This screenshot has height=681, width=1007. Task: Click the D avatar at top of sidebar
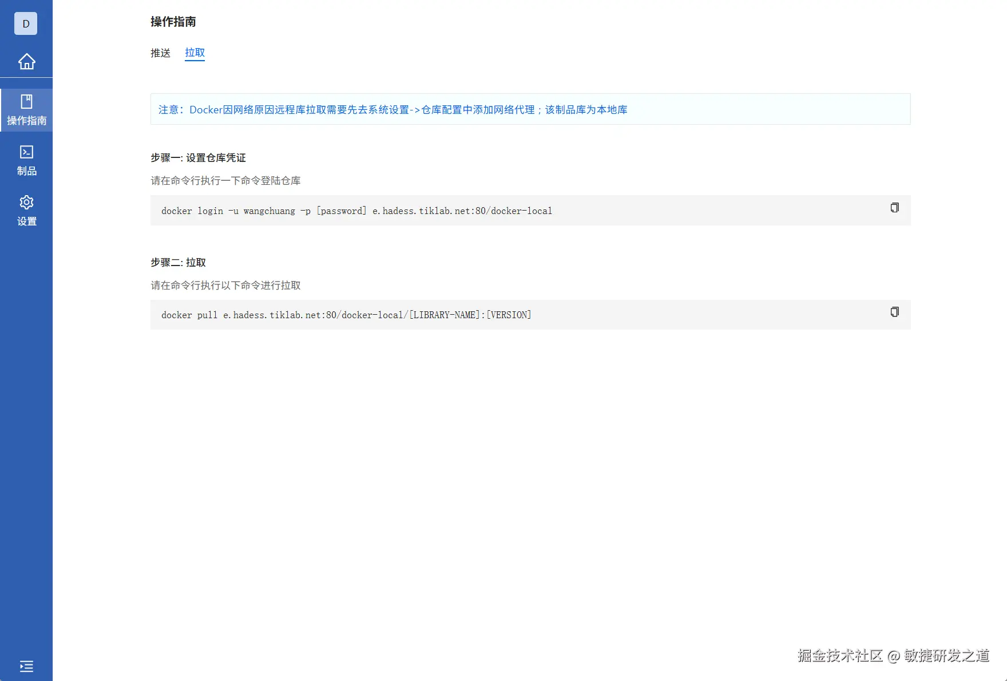pyautogui.click(x=25, y=23)
